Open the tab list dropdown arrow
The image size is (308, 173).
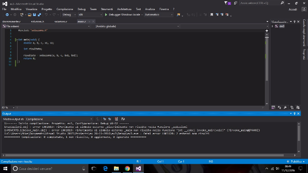click(x=268, y=22)
